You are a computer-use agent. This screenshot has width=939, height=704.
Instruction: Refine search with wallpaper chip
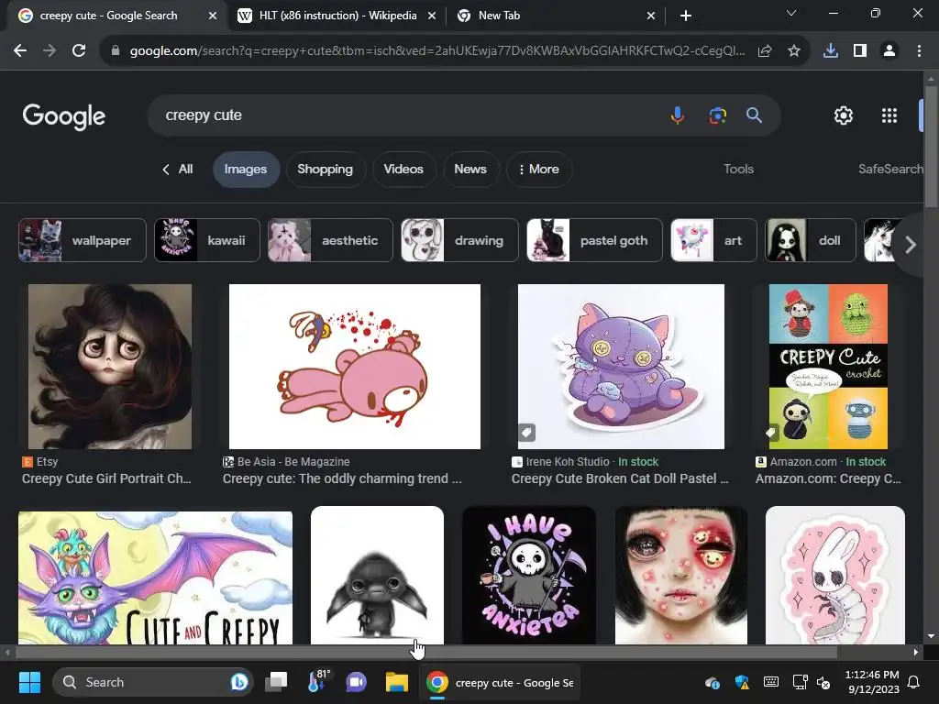[x=82, y=240]
